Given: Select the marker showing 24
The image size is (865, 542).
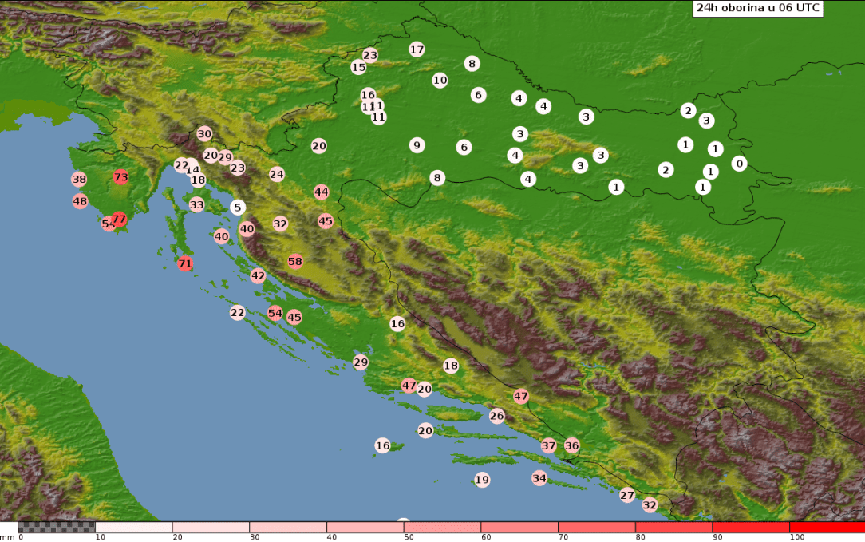Looking at the screenshot, I should (x=277, y=174).
